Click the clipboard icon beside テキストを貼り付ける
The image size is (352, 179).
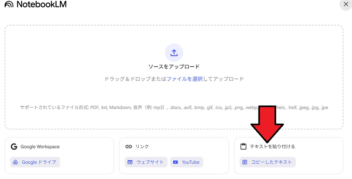click(243, 147)
